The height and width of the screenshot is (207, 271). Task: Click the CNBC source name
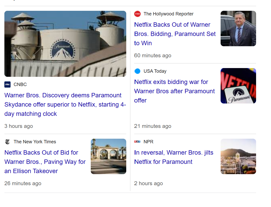20,84
